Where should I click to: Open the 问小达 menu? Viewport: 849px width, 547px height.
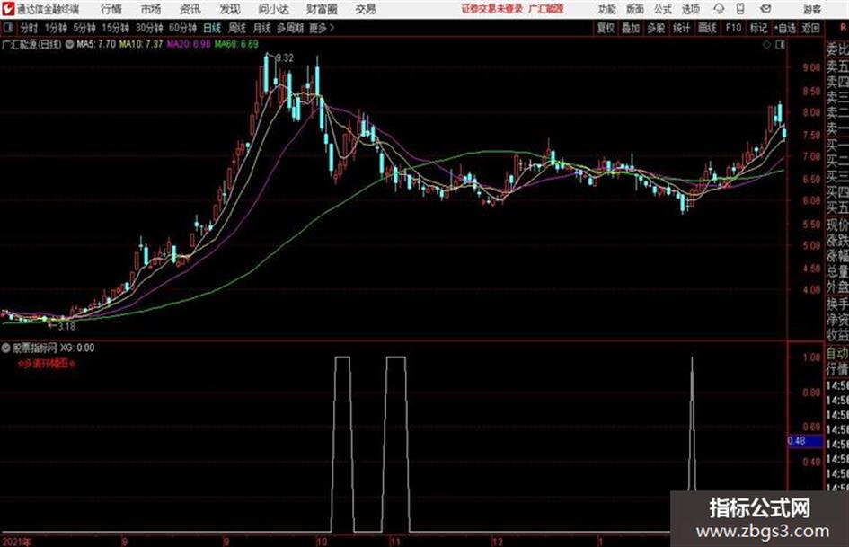273,9
